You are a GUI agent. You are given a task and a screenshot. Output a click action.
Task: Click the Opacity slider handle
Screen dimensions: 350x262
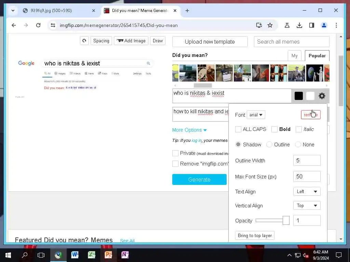point(286,221)
